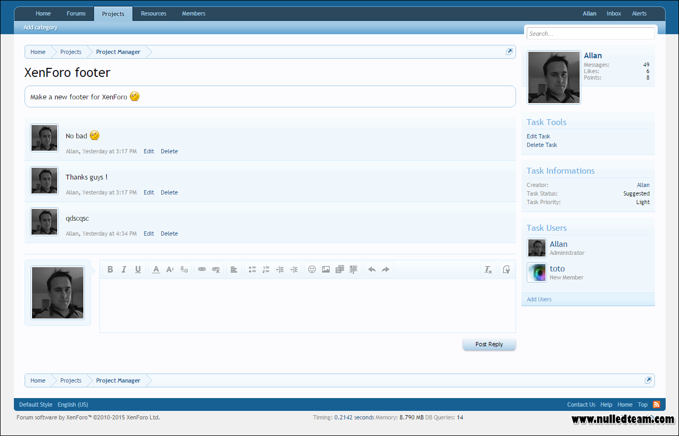
Task: Click the avatar on the 'qdscqsc' comment
Action: (x=44, y=222)
